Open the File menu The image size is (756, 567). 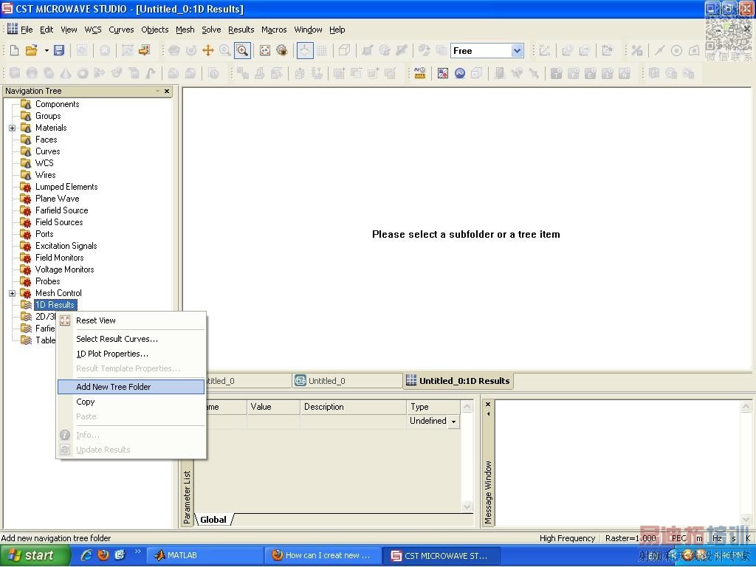pyautogui.click(x=27, y=30)
